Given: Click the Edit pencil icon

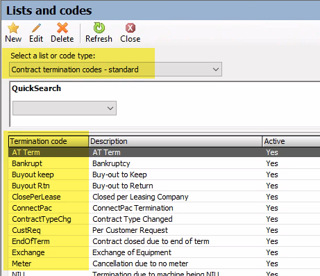Looking at the screenshot, I should 36,28.
